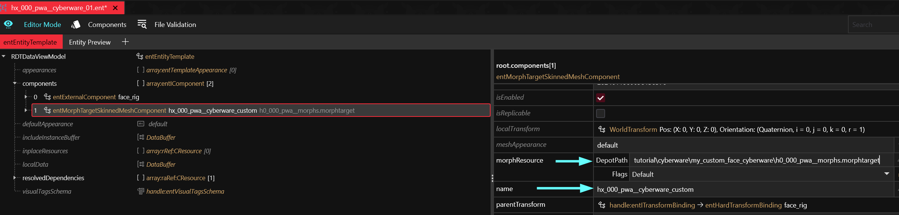Expand the face_rig entExternalComponent item
The height and width of the screenshot is (215, 899).
(26, 97)
